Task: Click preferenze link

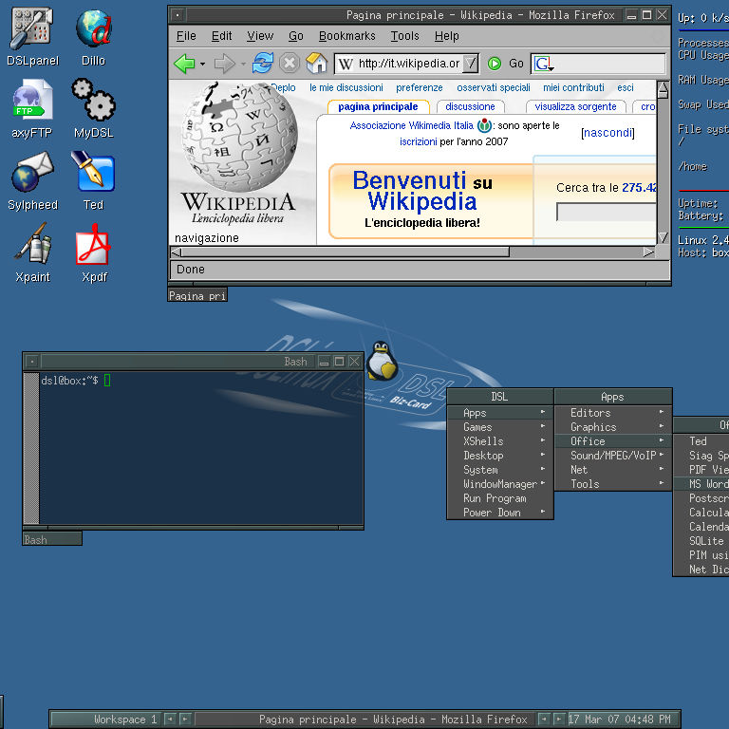Action: (x=420, y=87)
